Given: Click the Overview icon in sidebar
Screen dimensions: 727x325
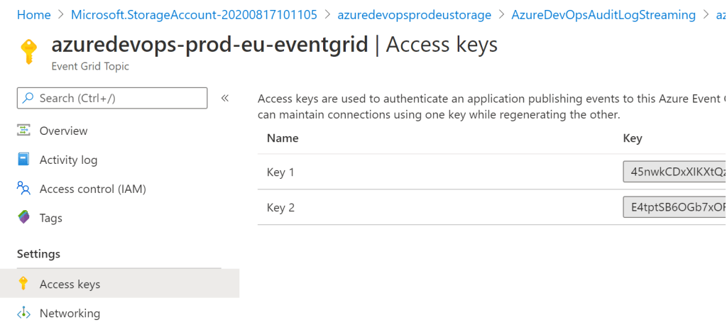Looking at the screenshot, I should (x=24, y=131).
